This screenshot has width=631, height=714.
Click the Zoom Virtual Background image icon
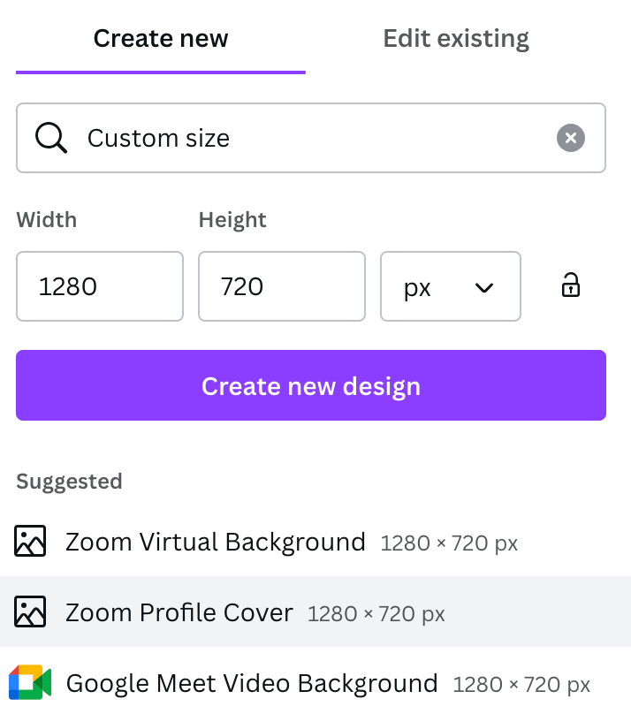tap(30, 541)
